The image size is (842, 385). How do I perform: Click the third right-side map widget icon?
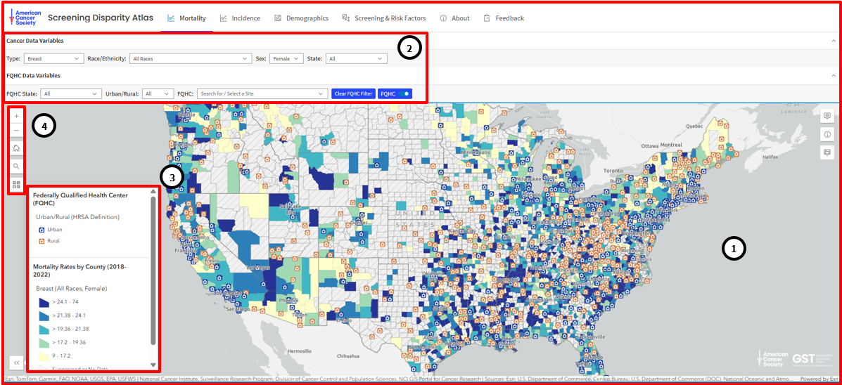(x=827, y=152)
